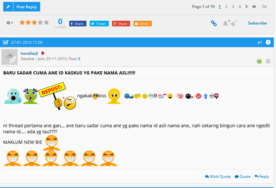The height and width of the screenshot is (188, 276).
Task: Tweet this thread
Action: click(99, 23)
